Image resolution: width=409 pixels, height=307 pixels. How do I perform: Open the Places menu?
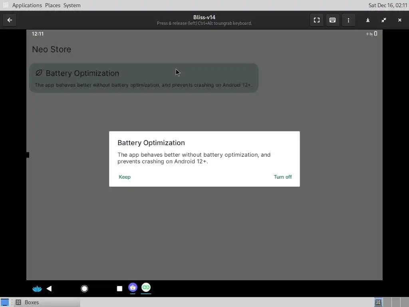(53, 5)
